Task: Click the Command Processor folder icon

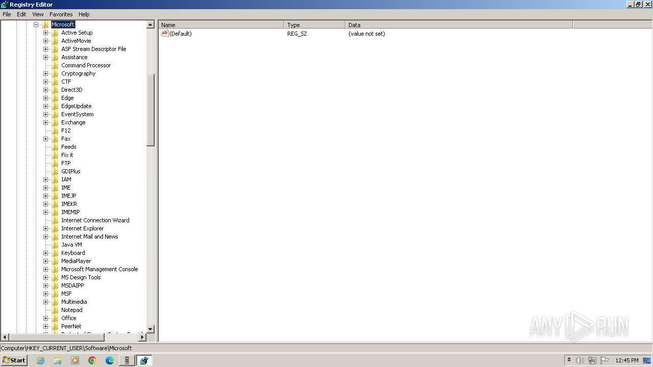Action: (55, 65)
